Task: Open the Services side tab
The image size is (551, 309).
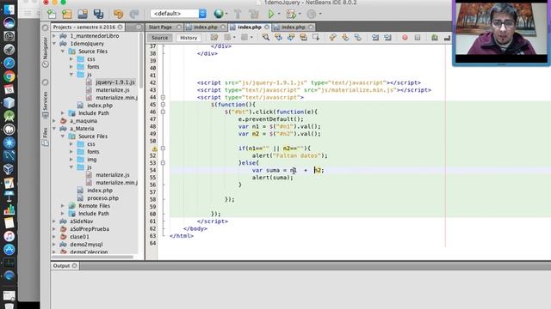Action: 45,105
